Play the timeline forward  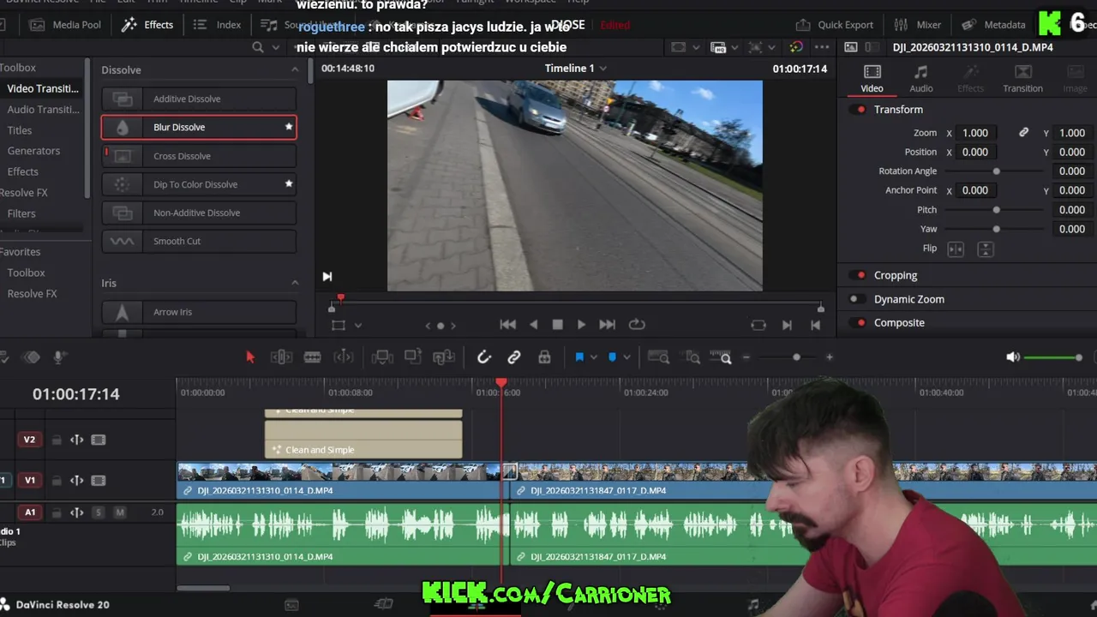581,325
